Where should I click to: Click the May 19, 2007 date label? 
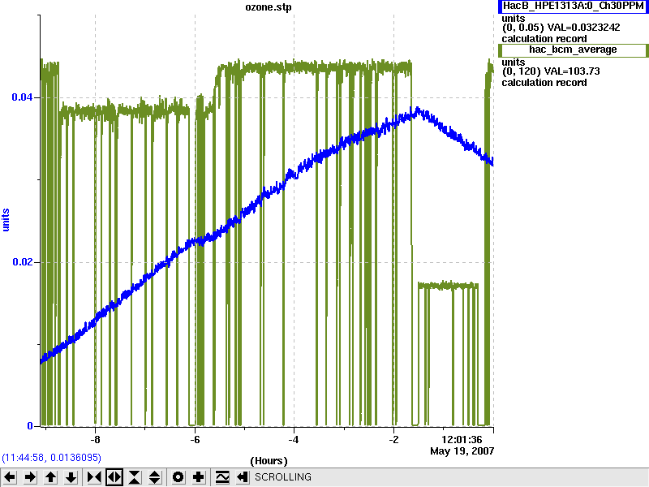click(462, 451)
